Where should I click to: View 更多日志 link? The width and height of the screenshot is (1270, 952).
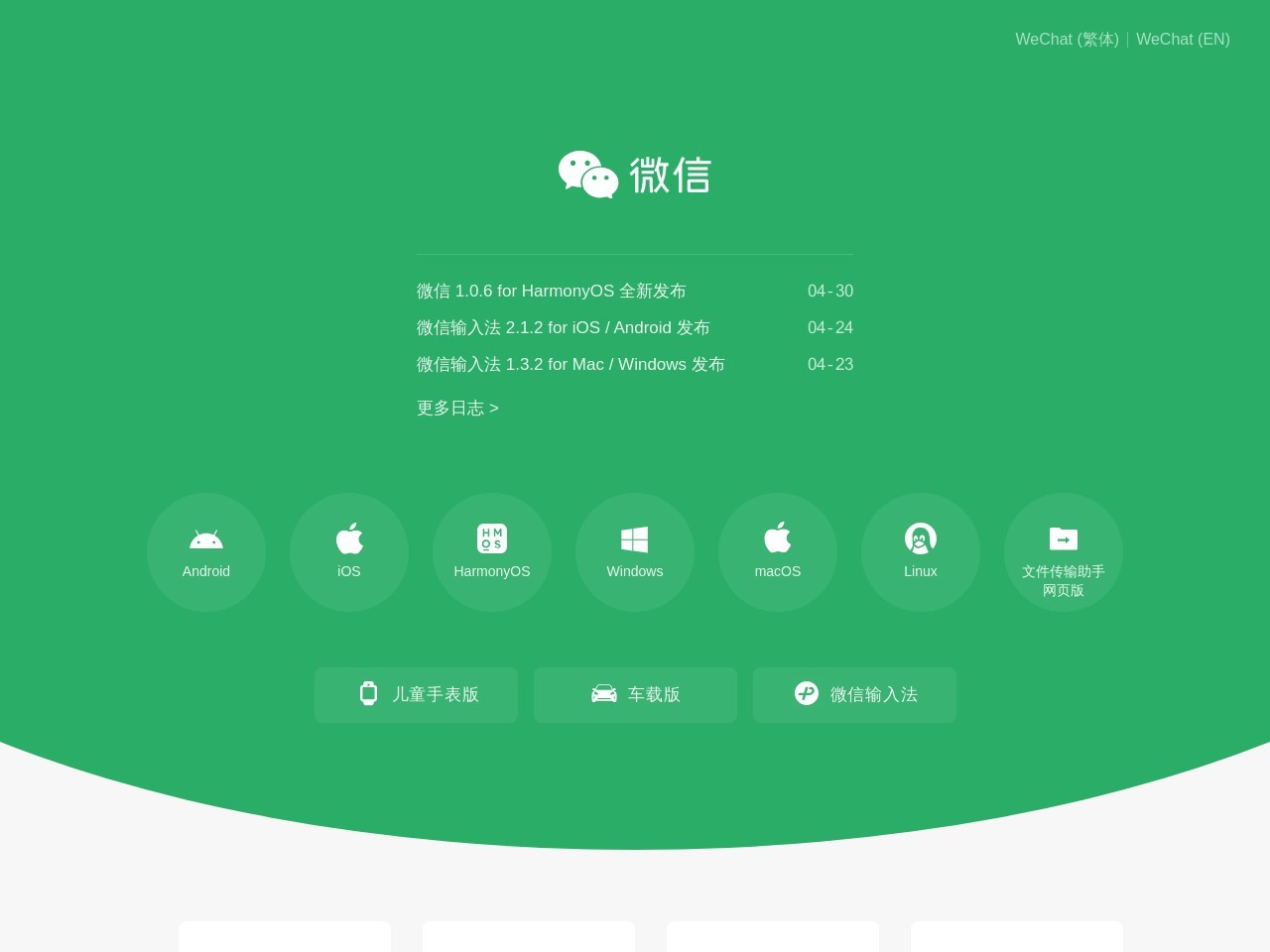457,408
